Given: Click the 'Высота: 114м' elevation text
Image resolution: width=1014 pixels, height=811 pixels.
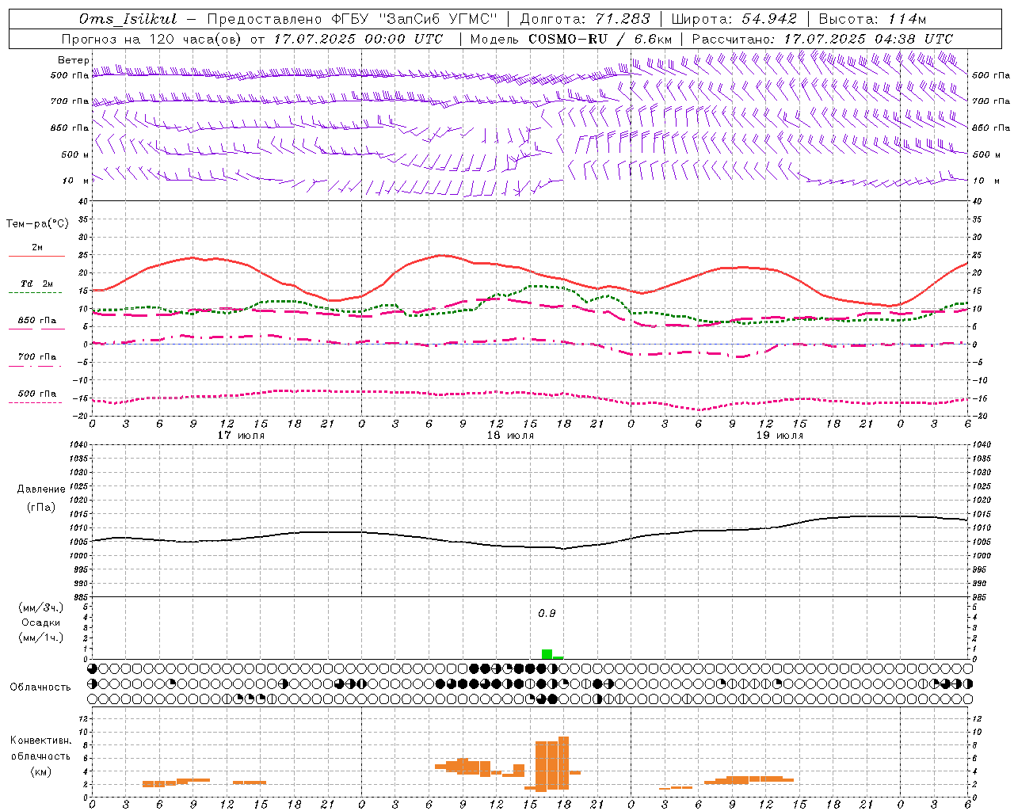Looking at the screenshot, I should (x=872, y=19).
